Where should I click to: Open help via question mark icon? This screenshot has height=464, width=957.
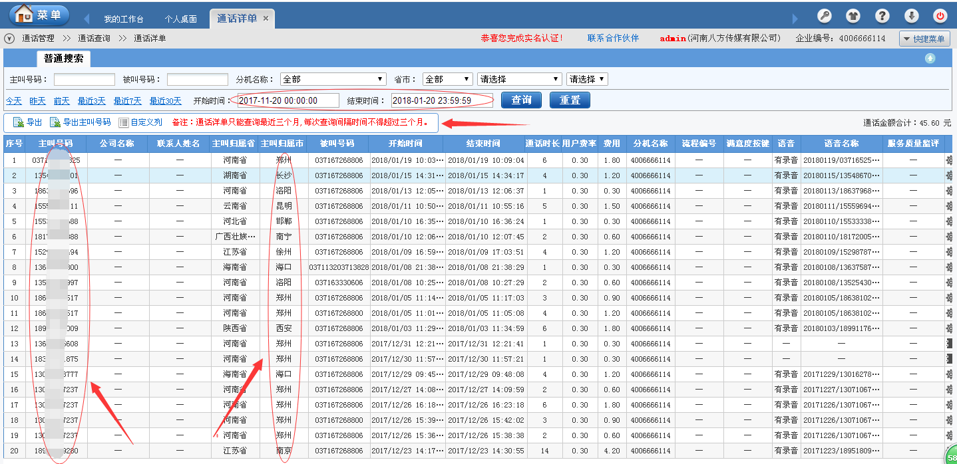(882, 16)
